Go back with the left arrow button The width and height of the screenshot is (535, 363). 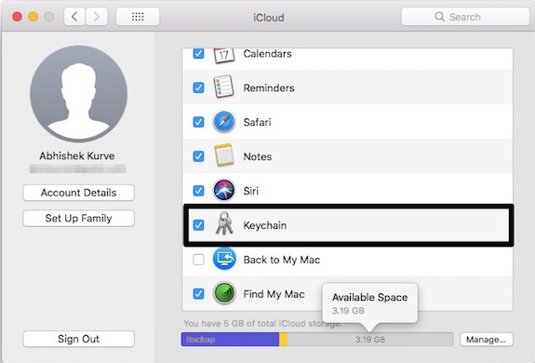click(74, 17)
